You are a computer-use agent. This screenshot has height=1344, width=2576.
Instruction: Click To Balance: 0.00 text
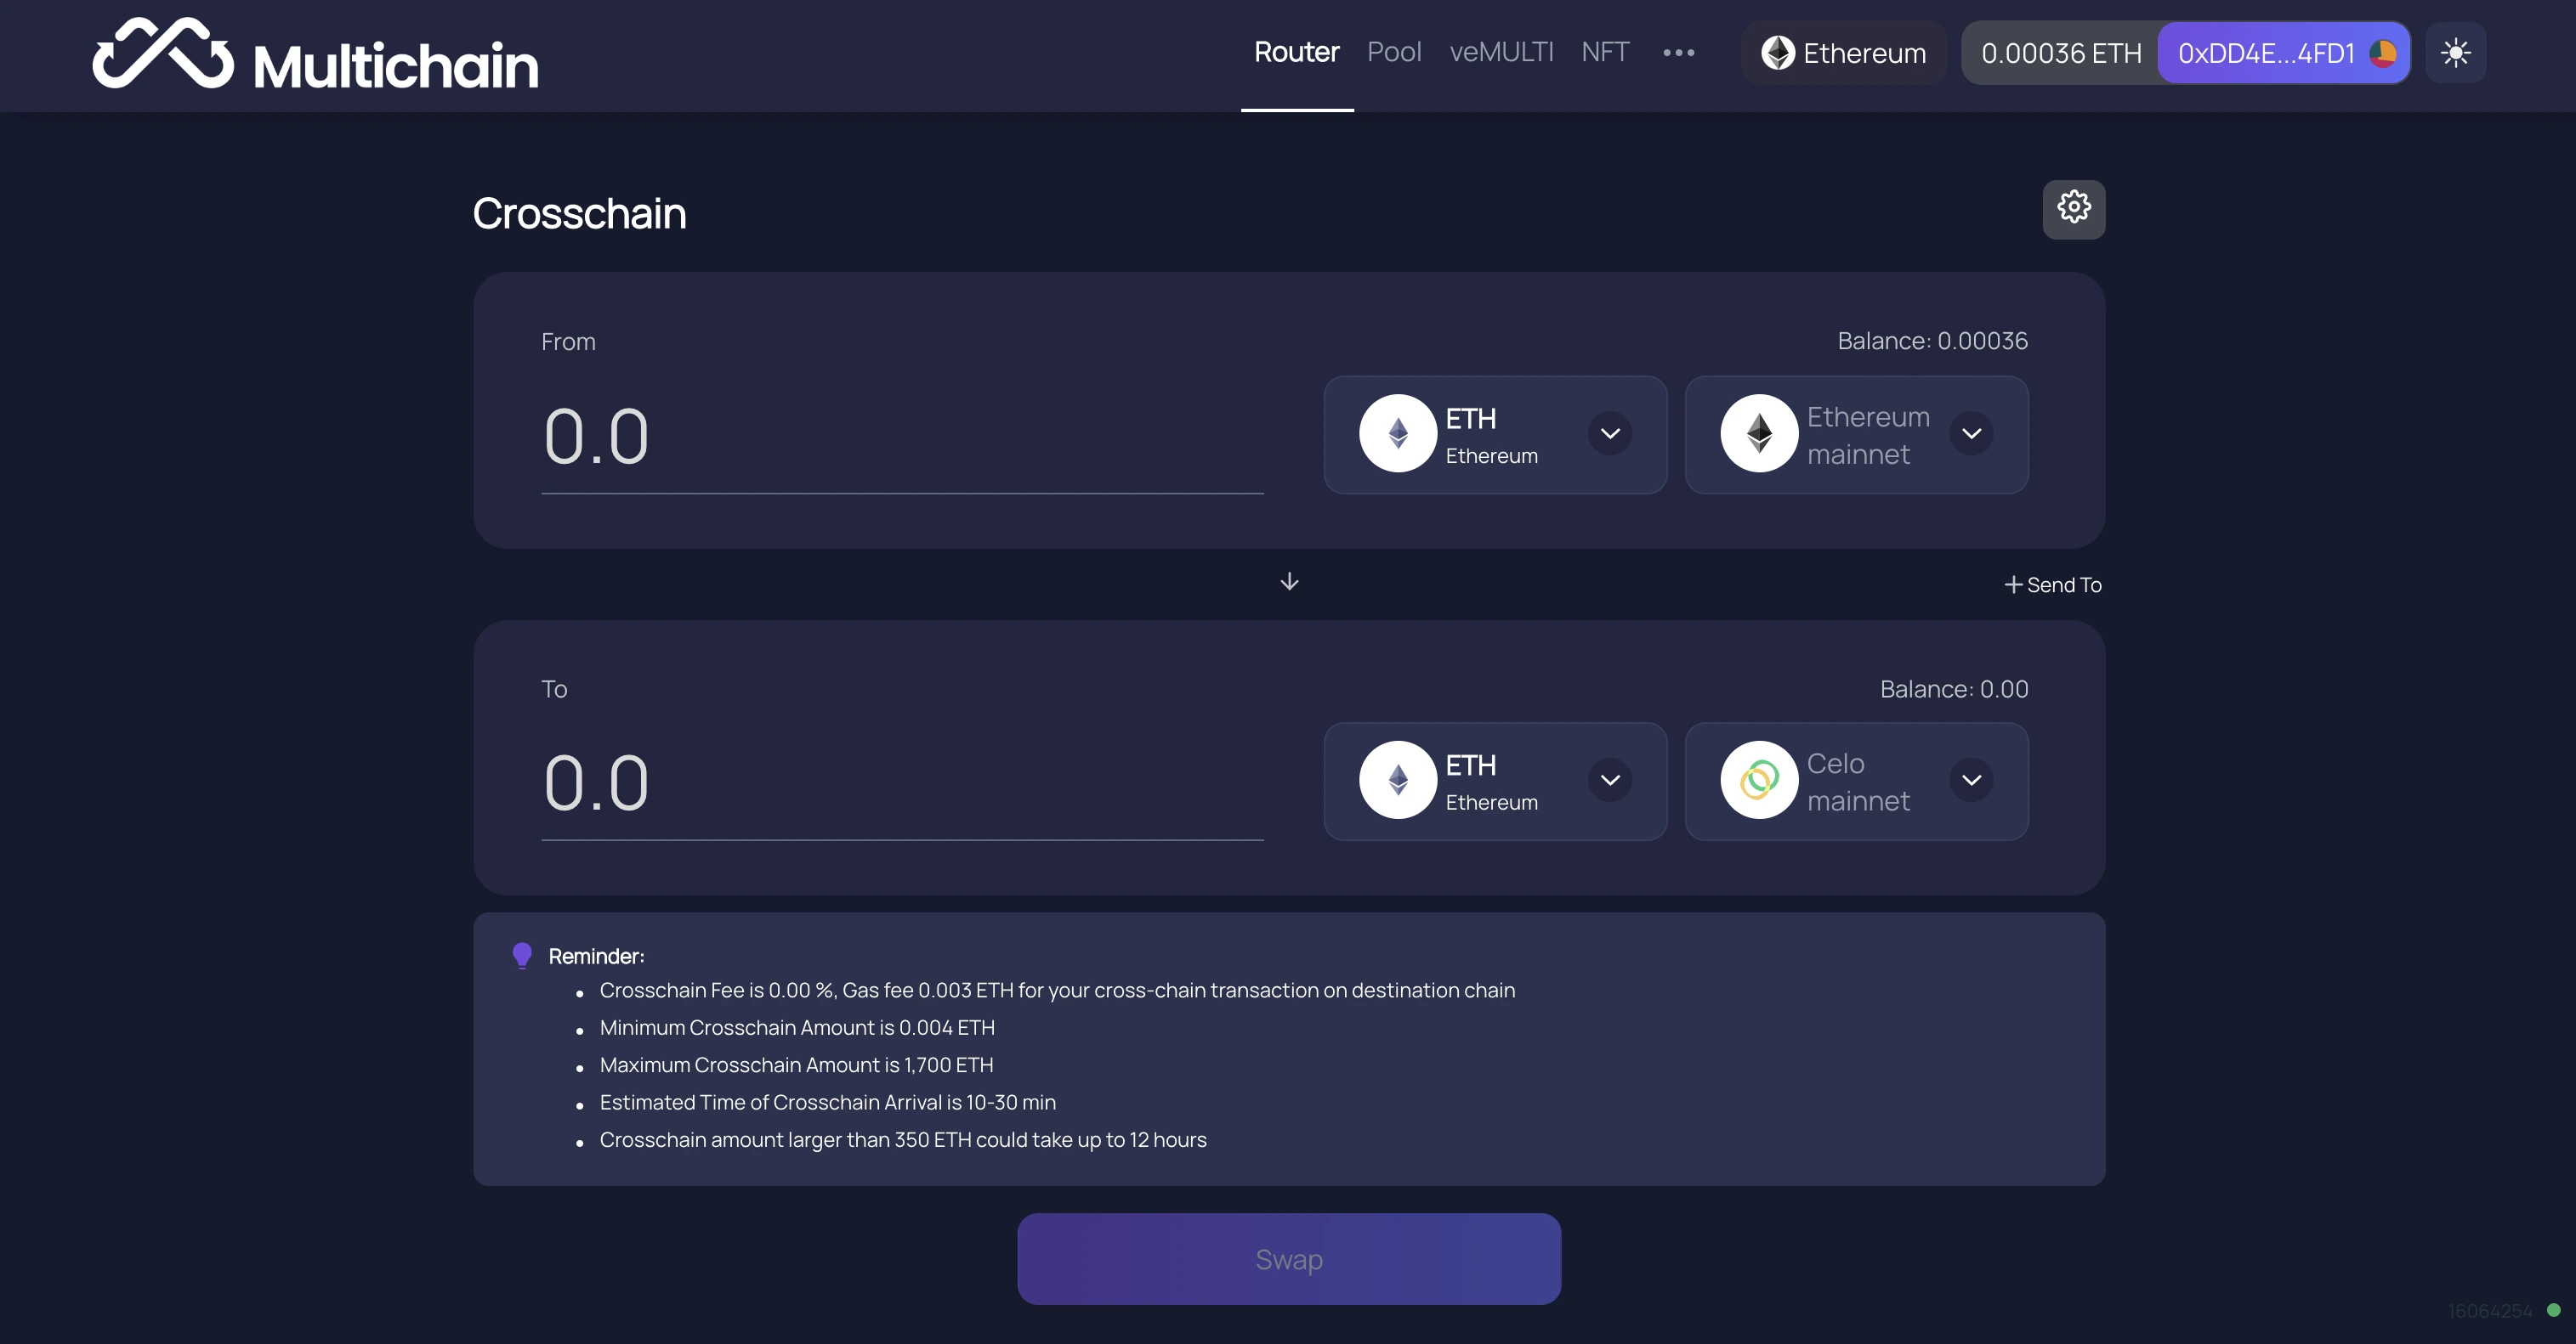click(x=1953, y=688)
